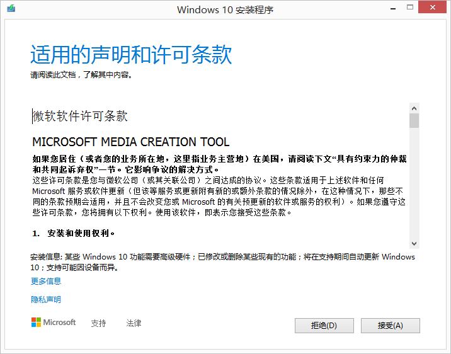Close the Windows 10 setup window

click(432, 7)
